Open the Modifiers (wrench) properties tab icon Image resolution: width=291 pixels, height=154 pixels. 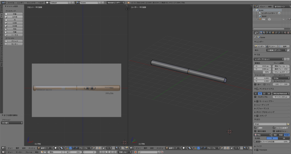coord(279,33)
